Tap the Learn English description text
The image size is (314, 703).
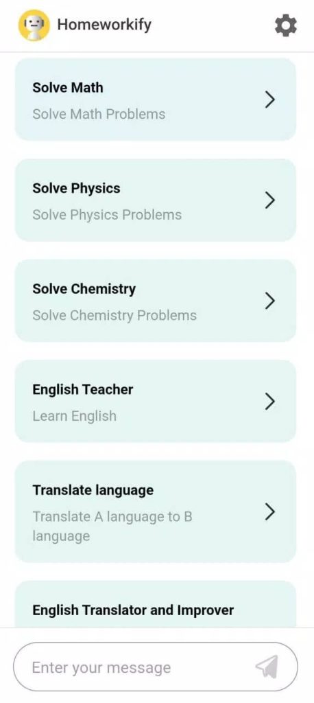(74, 416)
